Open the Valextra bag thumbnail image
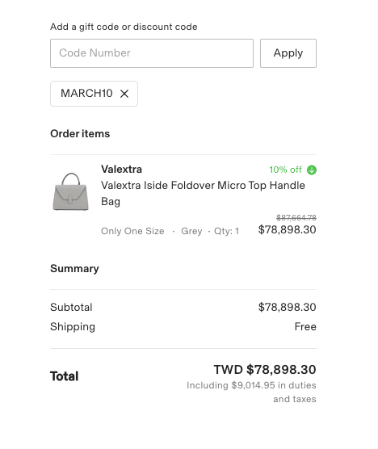 (x=71, y=191)
